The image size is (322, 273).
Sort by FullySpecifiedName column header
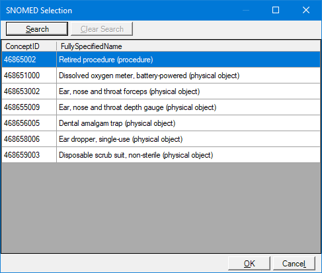(x=188, y=46)
